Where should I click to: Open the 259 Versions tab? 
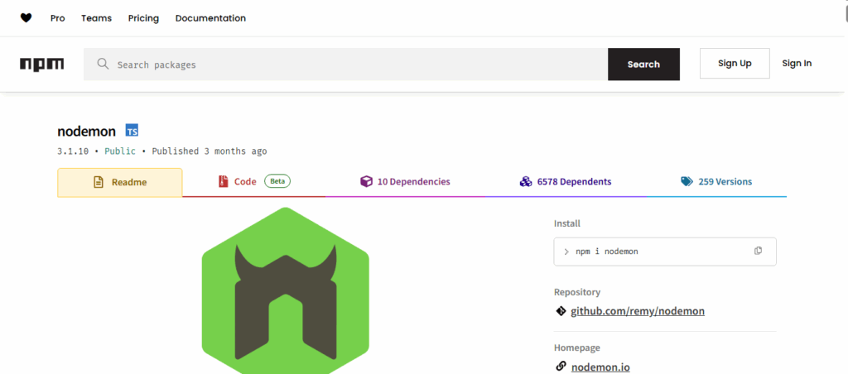716,182
